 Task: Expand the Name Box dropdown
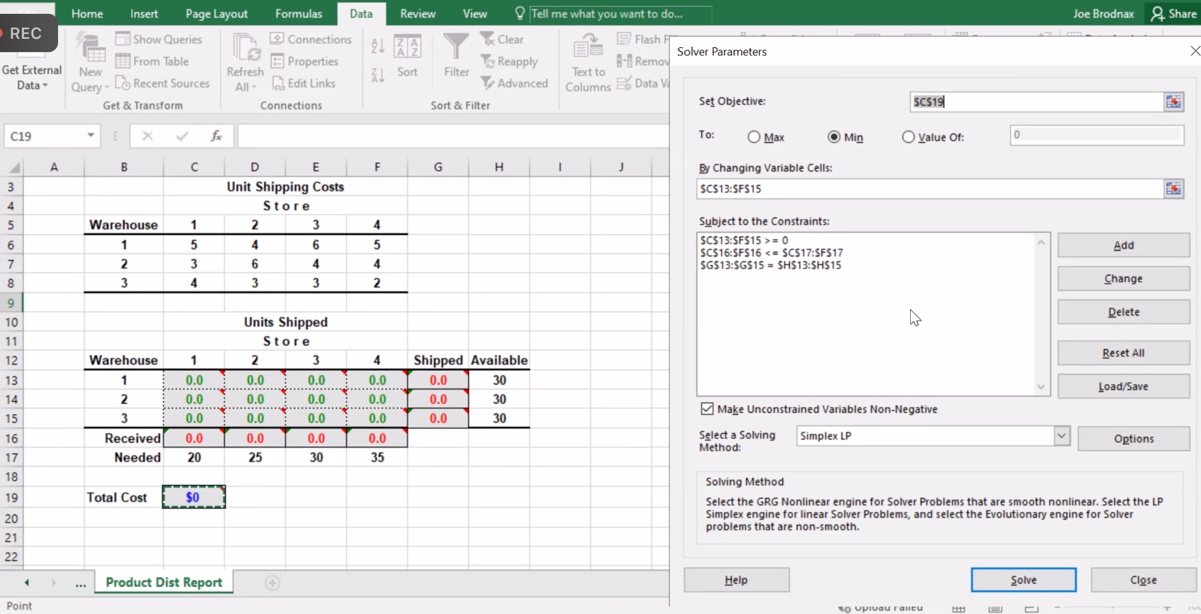click(91, 136)
